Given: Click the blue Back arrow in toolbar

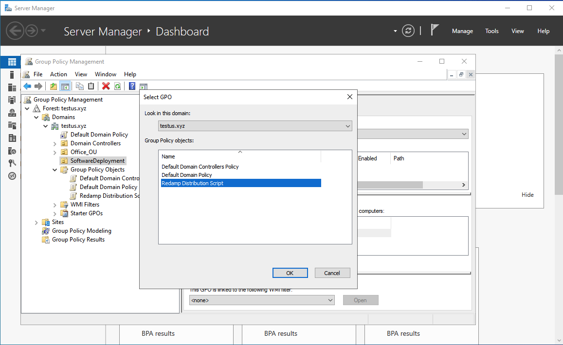Looking at the screenshot, I should click(x=27, y=86).
